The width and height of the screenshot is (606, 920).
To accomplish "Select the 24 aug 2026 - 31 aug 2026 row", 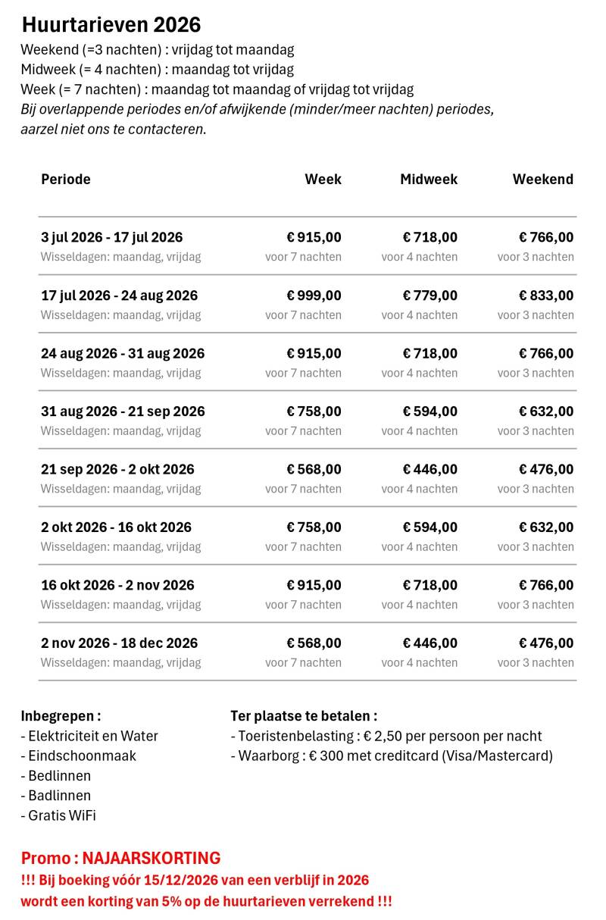I will [308, 362].
